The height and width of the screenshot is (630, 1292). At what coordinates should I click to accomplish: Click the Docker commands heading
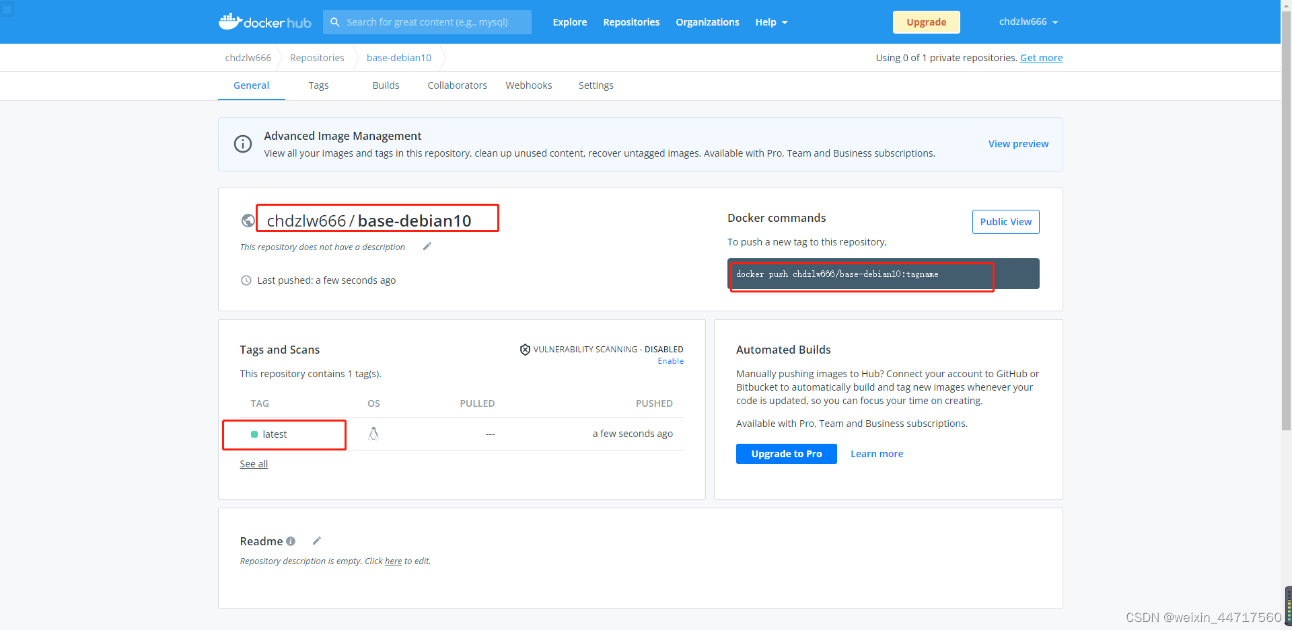click(777, 218)
